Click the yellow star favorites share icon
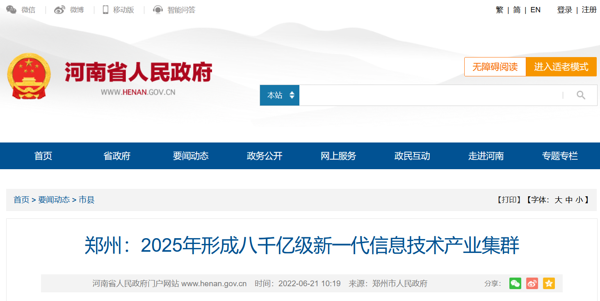Viewport: 600px width, 301px height. pos(549,283)
